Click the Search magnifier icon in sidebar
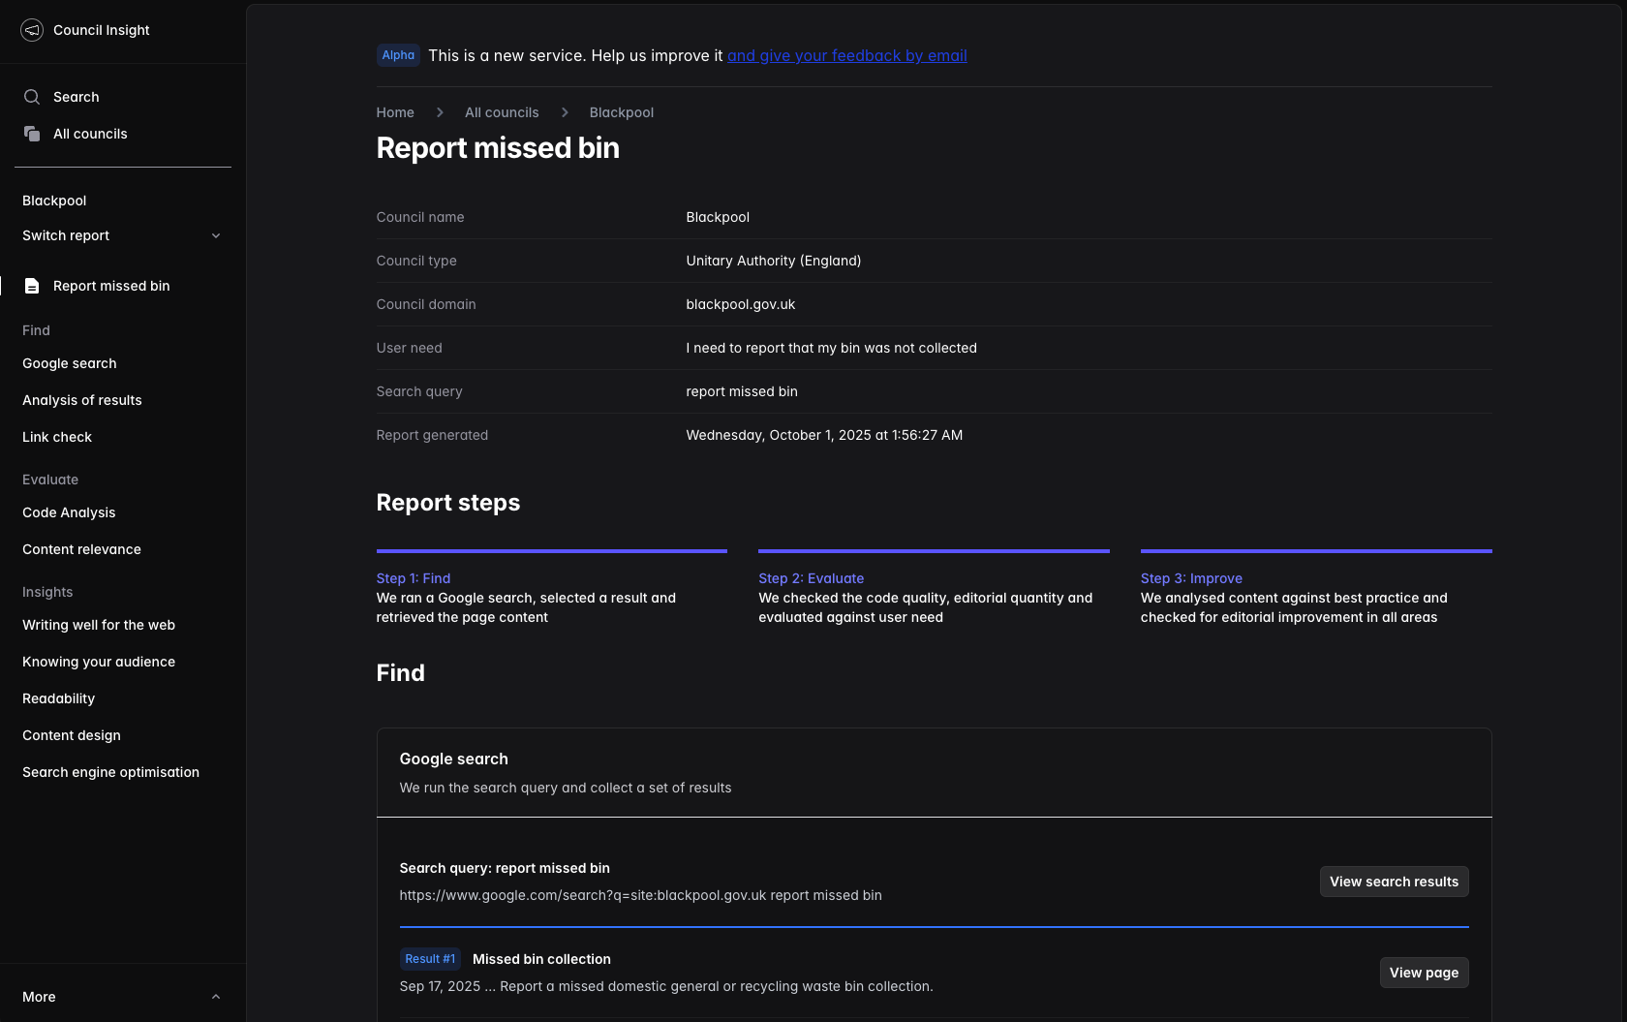The image size is (1627, 1022). point(32,97)
